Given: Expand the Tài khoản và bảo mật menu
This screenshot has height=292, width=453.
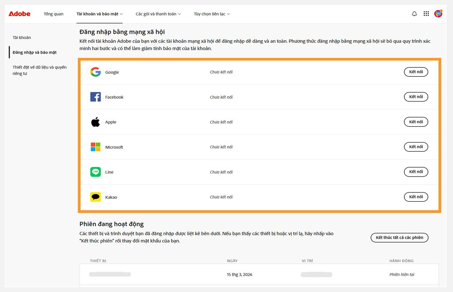Looking at the screenshot, I should 99,14.
